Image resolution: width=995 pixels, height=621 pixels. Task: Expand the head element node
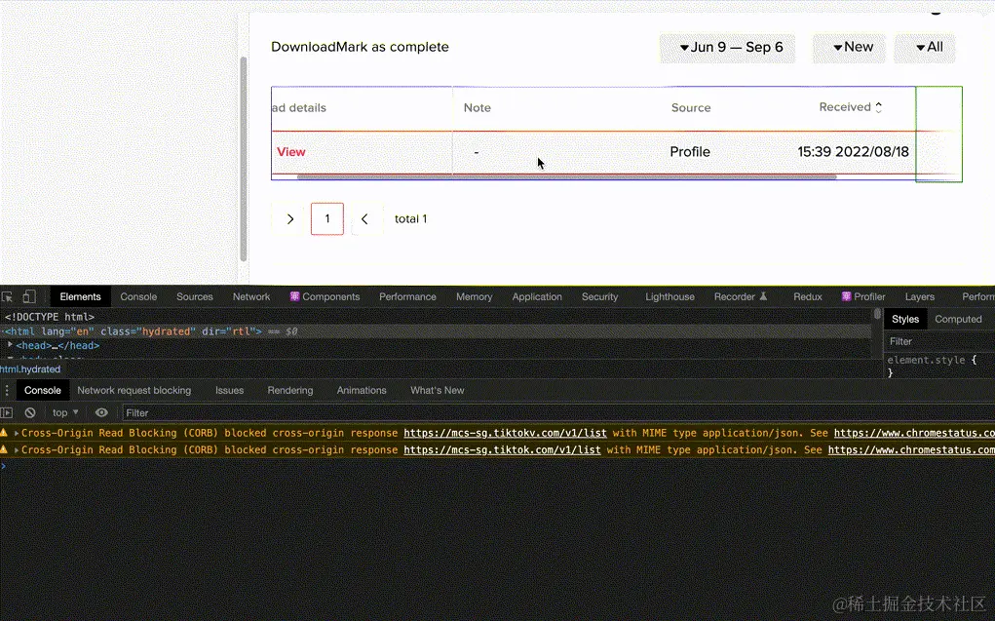click(x=10, y=345)
